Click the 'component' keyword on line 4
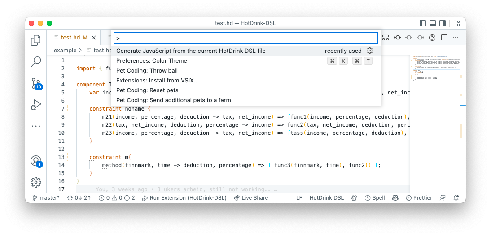 [x=91, y=84]
